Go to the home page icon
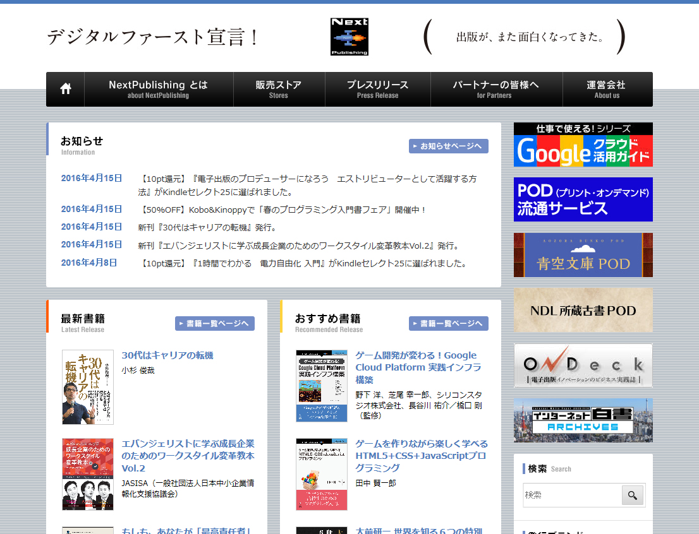The height and width of the screenshot is (534, 699). pos(66,89)
